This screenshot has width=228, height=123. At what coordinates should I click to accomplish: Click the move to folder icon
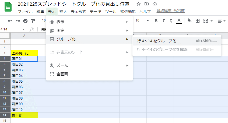(146, 4)
